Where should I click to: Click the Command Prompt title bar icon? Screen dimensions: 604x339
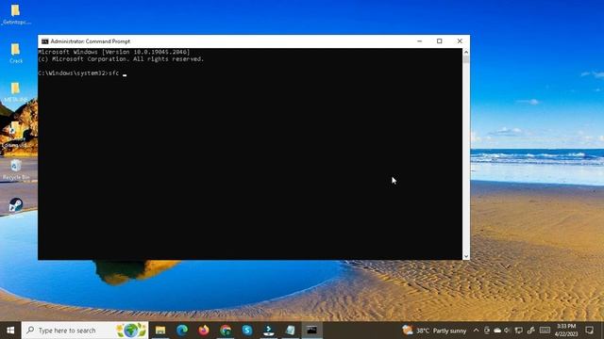coord(44,41)
